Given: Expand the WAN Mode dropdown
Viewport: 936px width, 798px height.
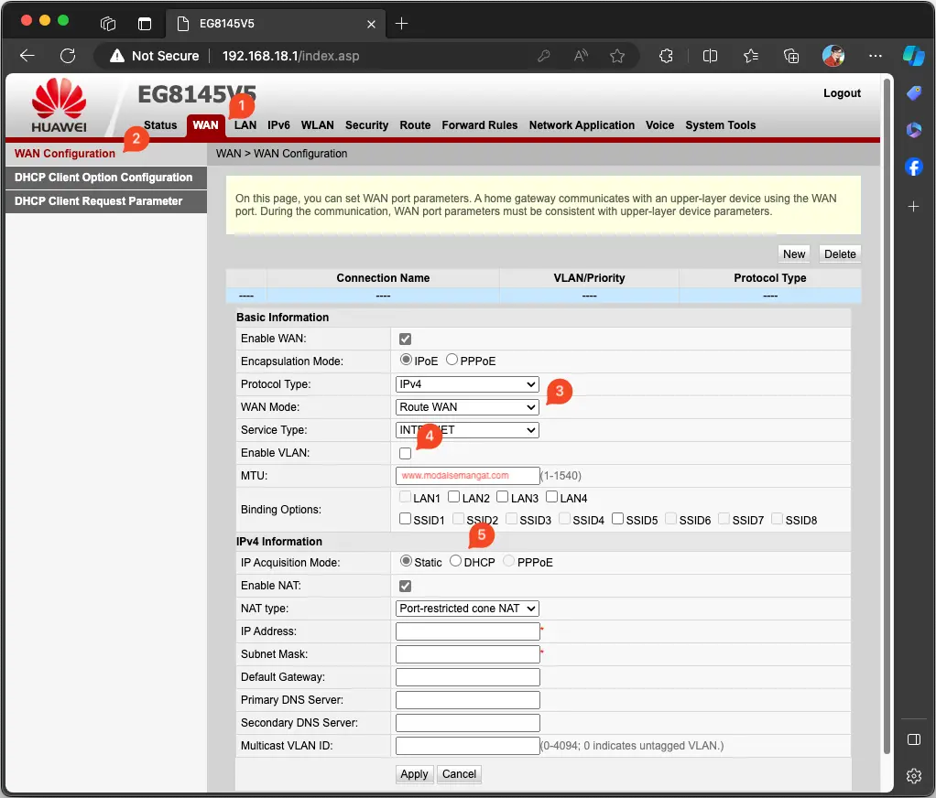Looking at the screenshot, I should coord(467,407).
